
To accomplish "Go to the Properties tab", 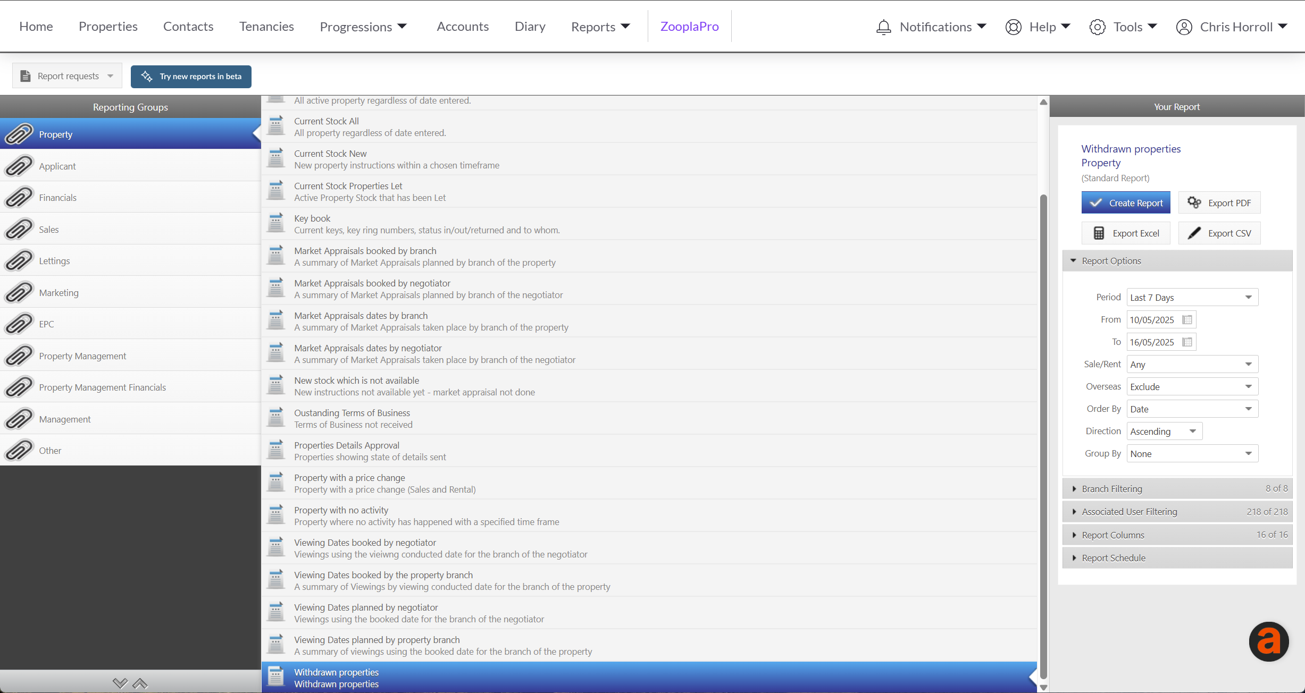I will coord(108,27).
